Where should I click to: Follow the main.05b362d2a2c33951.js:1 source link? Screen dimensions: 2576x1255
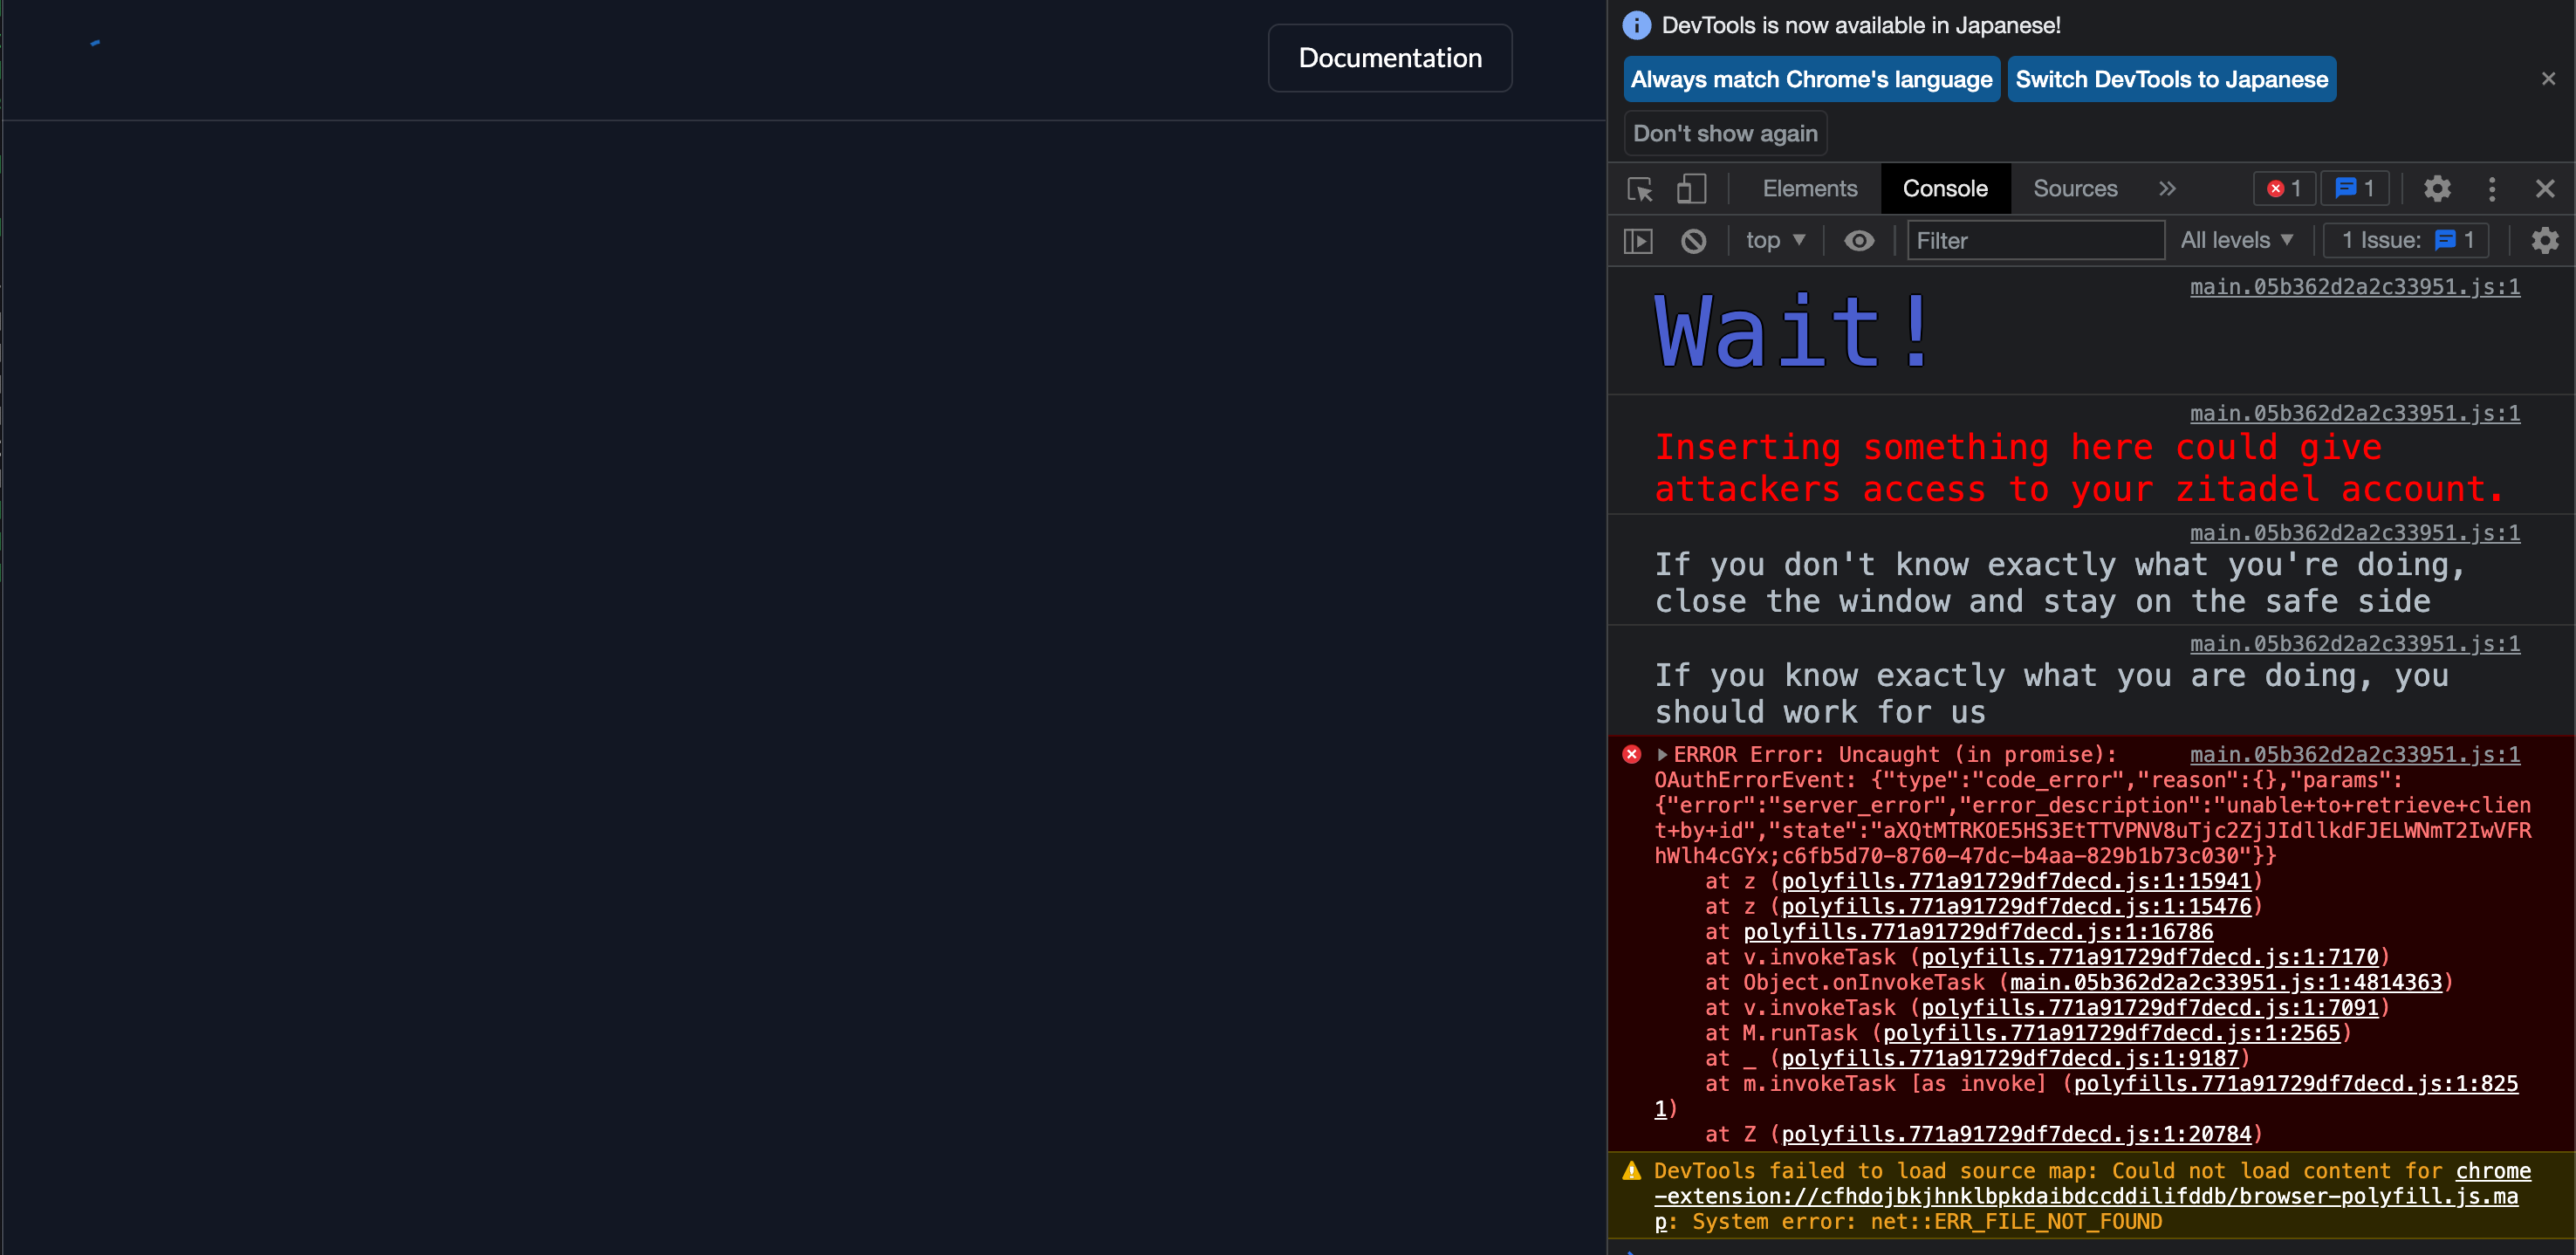tap(2355, 287)
